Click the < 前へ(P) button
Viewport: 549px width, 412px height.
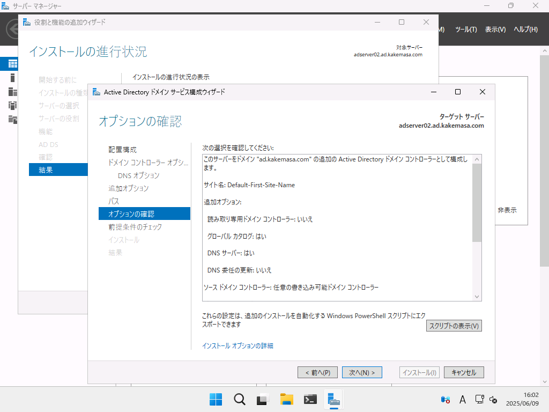(x=317, y=372)
